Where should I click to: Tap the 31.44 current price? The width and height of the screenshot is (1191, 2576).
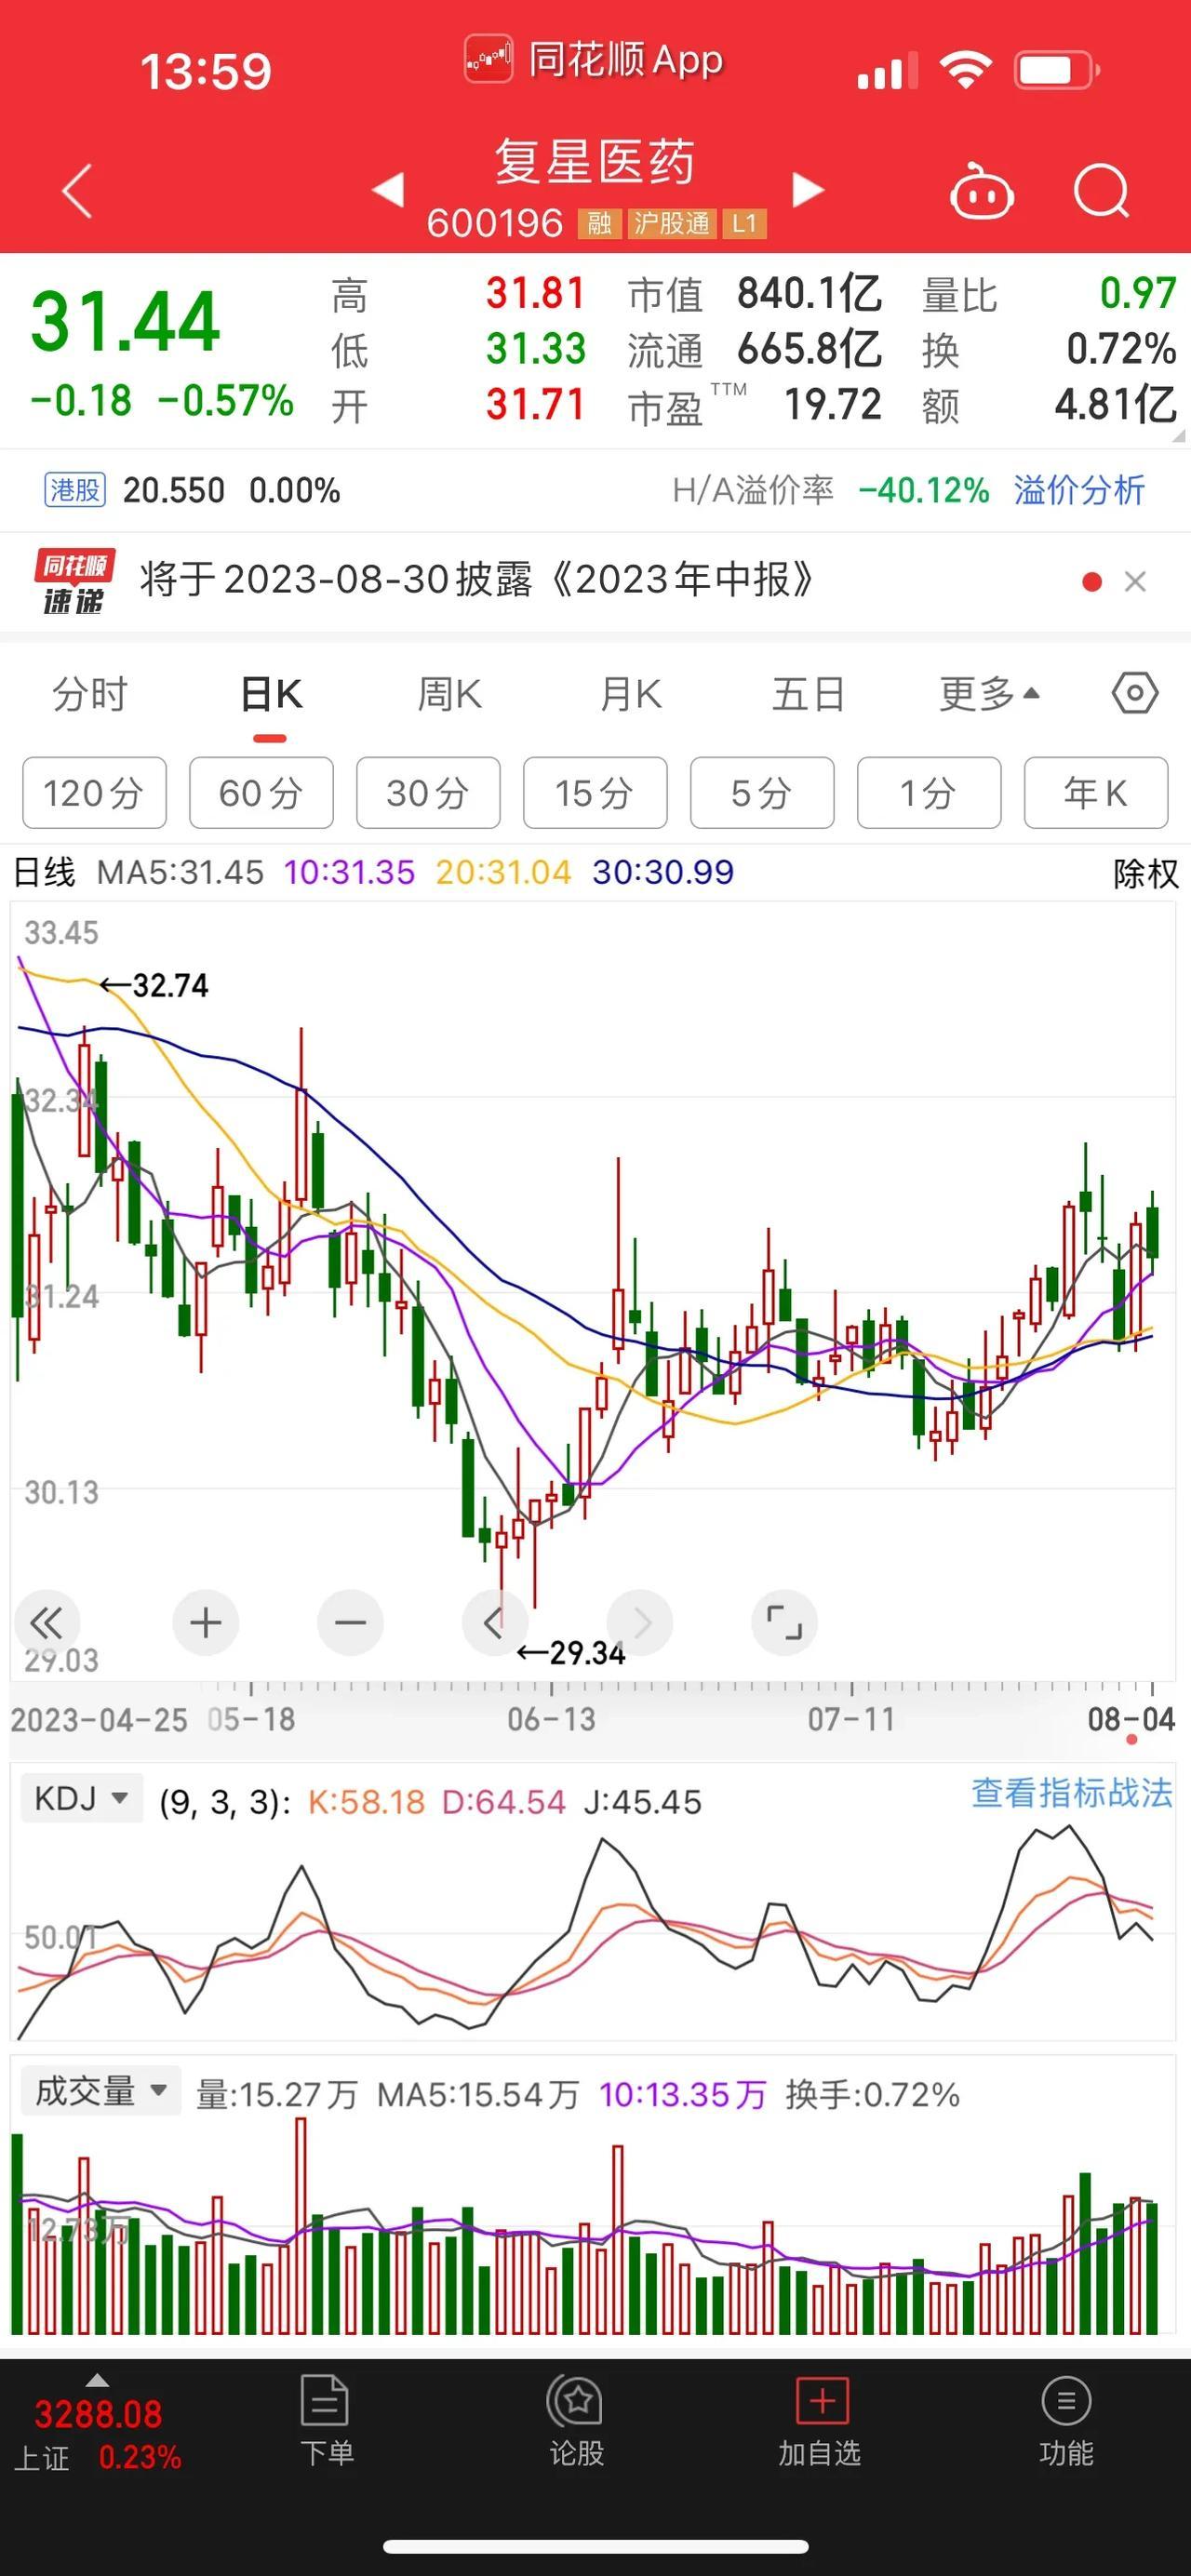[x=125, y=321]
